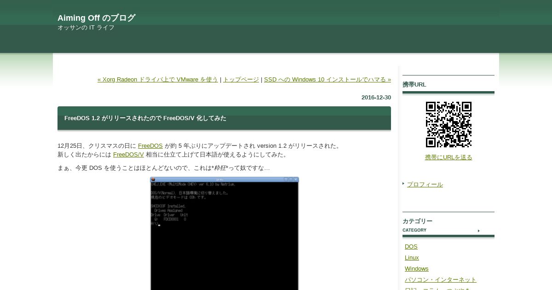Open the パソコン・インターネット category link

[441, 280]
